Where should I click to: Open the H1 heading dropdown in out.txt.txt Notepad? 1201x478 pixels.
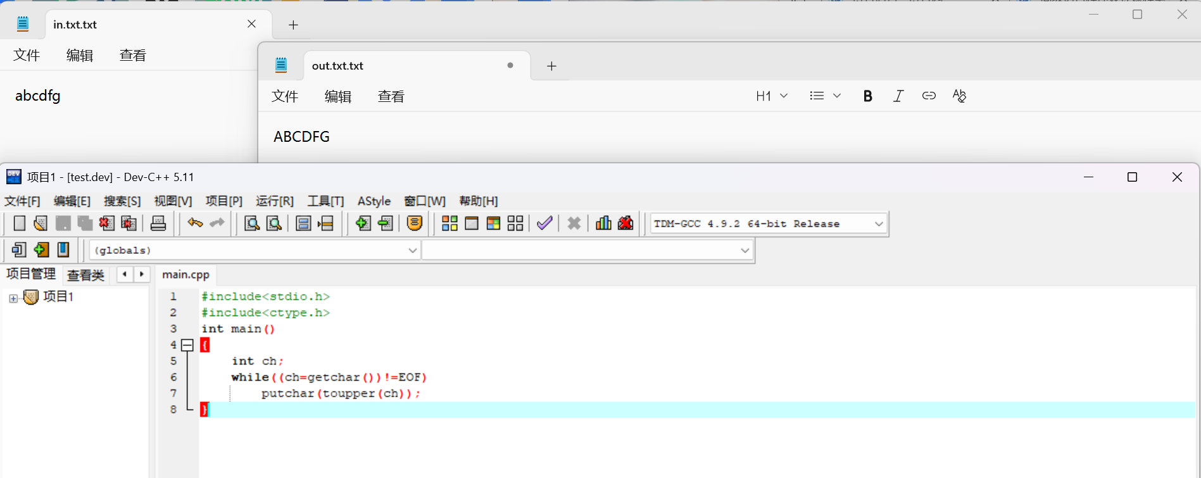click(x=772, y=96)
